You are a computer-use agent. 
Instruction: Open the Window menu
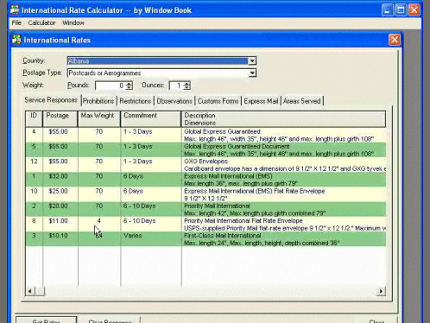tap(73, 22)
